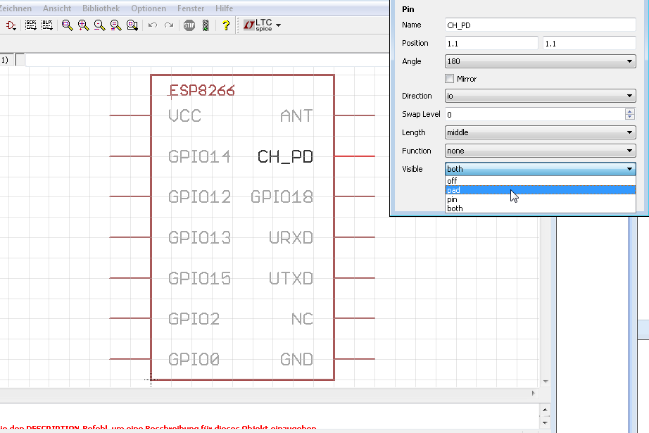Click the ESP8266 symbol name text
Screen dimensions: 649x433
point(202,90)
